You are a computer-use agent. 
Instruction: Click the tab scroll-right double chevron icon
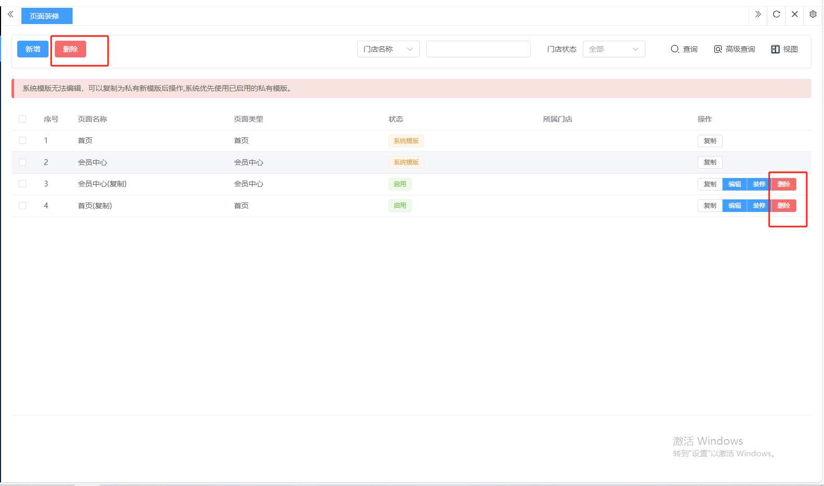[758, 15]
